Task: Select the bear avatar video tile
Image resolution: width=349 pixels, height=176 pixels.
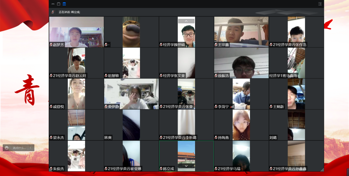Action: click(131, 32)
